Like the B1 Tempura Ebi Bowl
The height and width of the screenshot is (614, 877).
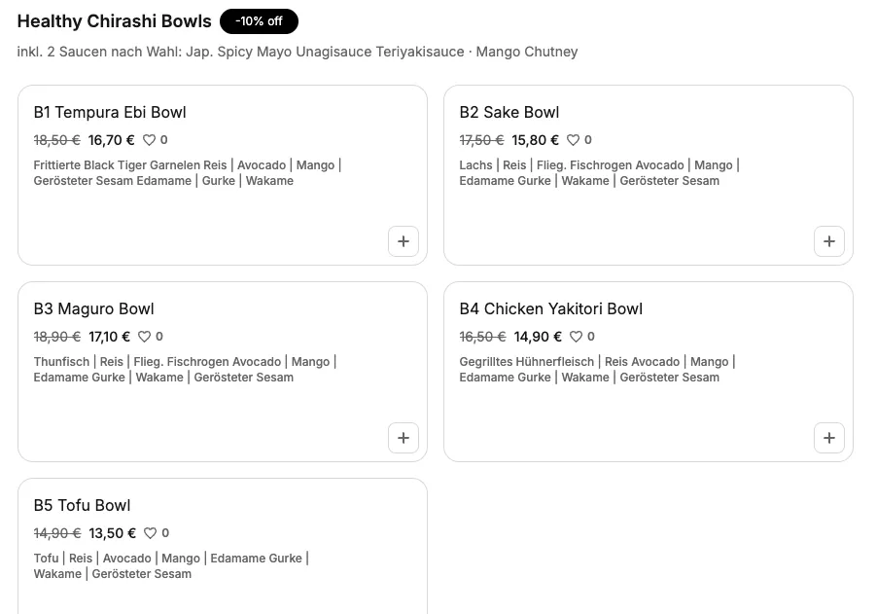coord(150,140)
